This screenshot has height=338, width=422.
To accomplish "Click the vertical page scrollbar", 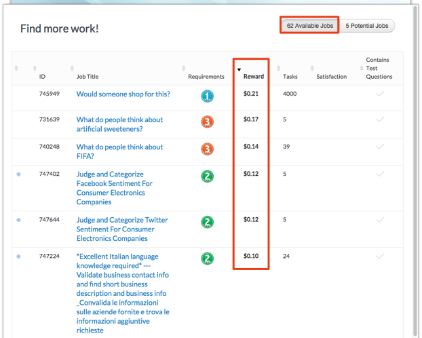I will point(416,170).
